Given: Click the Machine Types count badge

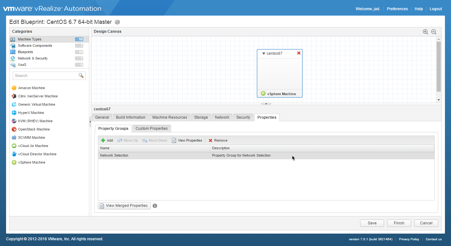Looking at the screenshot, I should (x=79, y=39).
